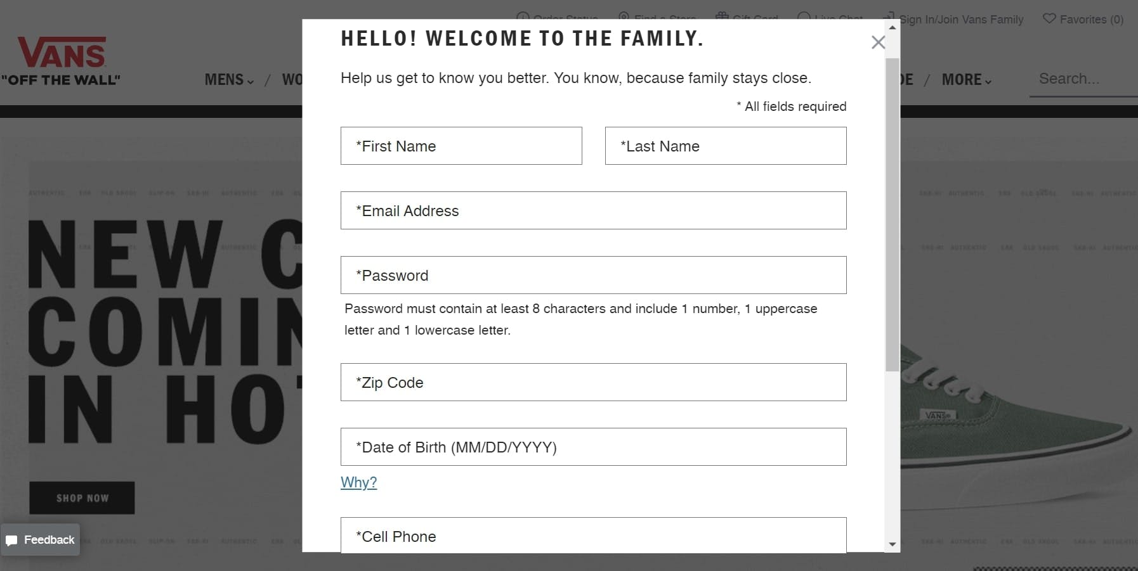Click the scrollbar down arrow in dialog

(893, 544)
